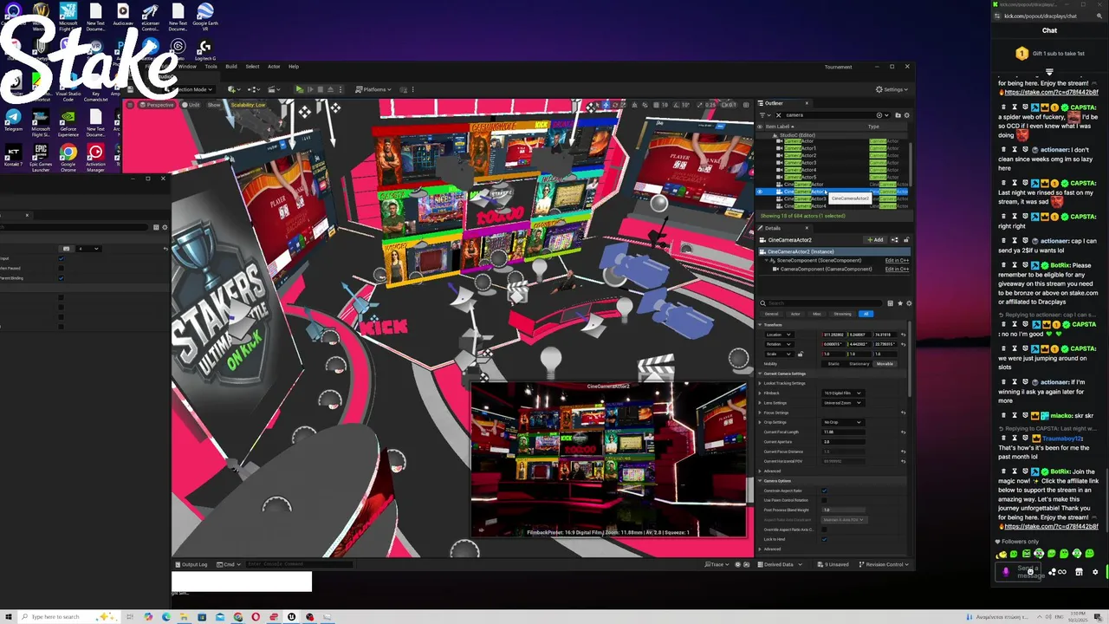Toggle visibility eye for CineCameraActor2 row

760,192
